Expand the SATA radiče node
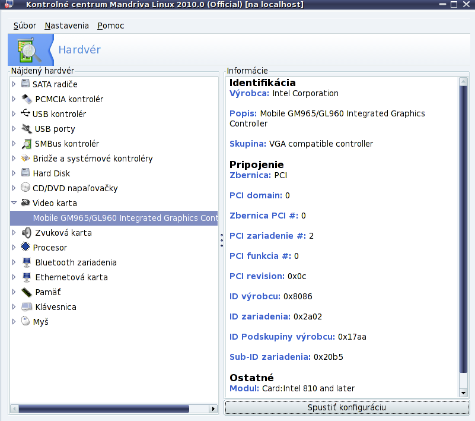475x421 pixels. pyautogui.click(x=14, y=84)
